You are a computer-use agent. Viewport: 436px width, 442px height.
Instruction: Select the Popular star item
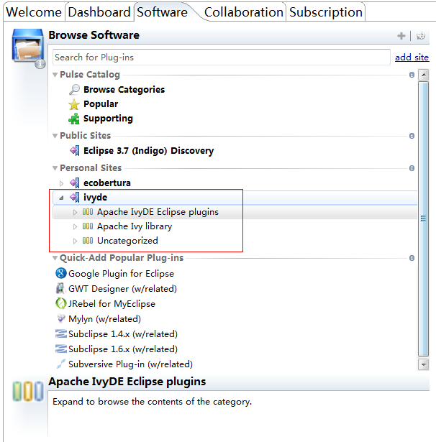[94, 104]
